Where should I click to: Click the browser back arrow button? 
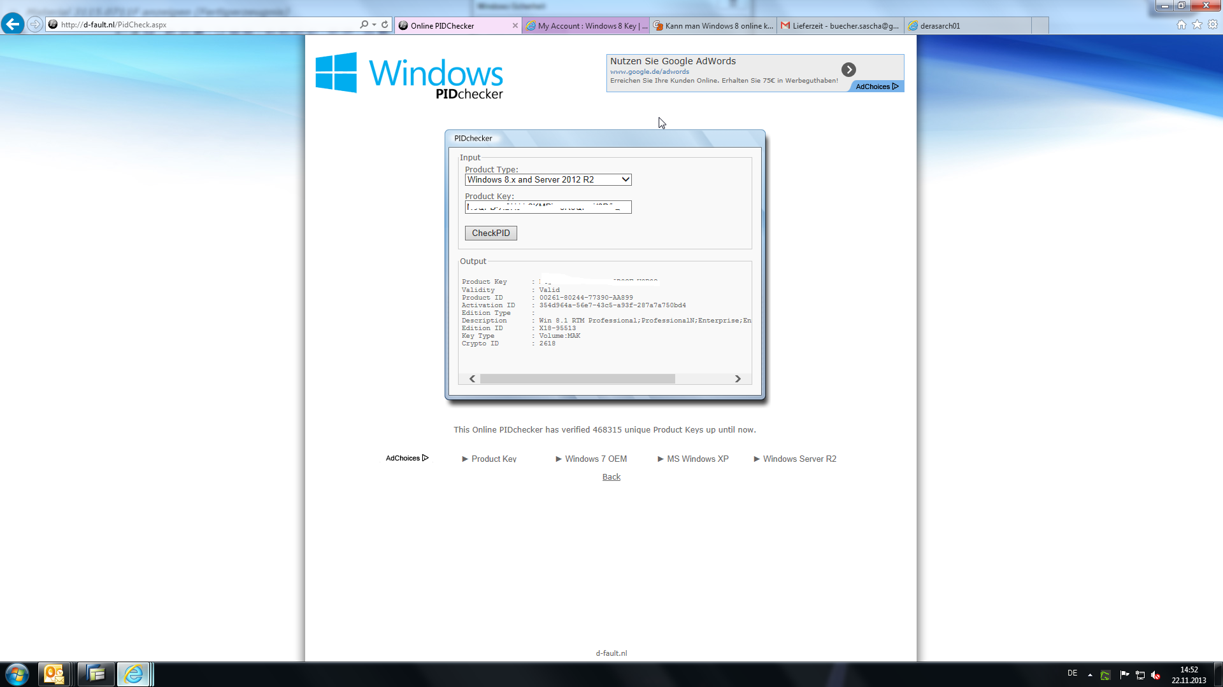tap(13, 24)
